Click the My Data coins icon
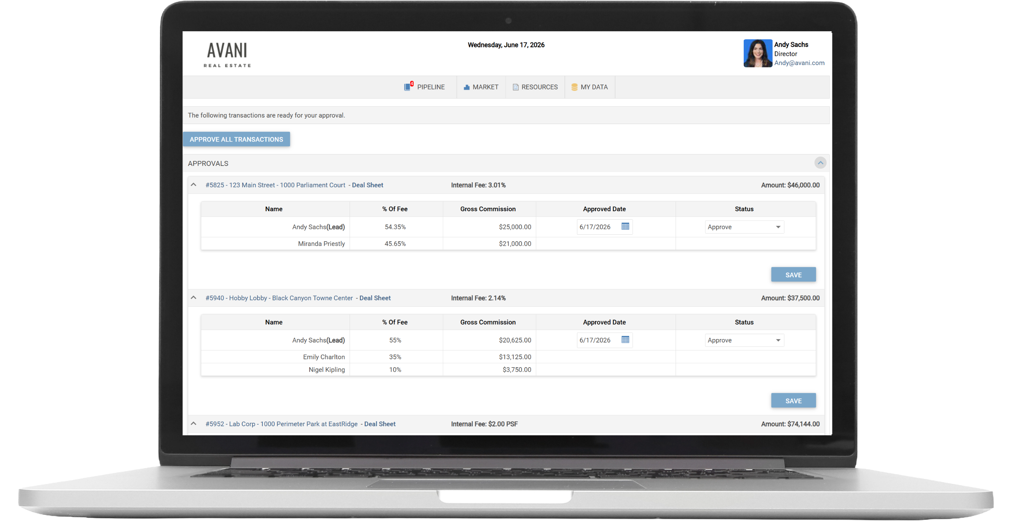 click(x=574, y=87)
